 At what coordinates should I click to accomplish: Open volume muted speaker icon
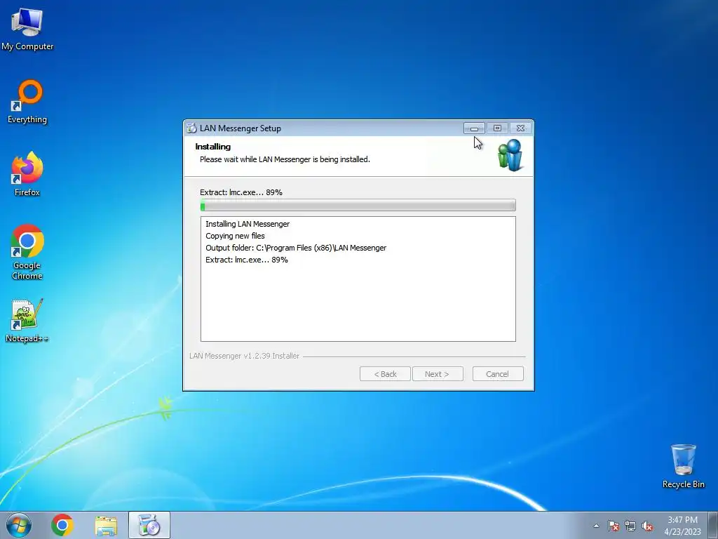click(x=647, y=526)
